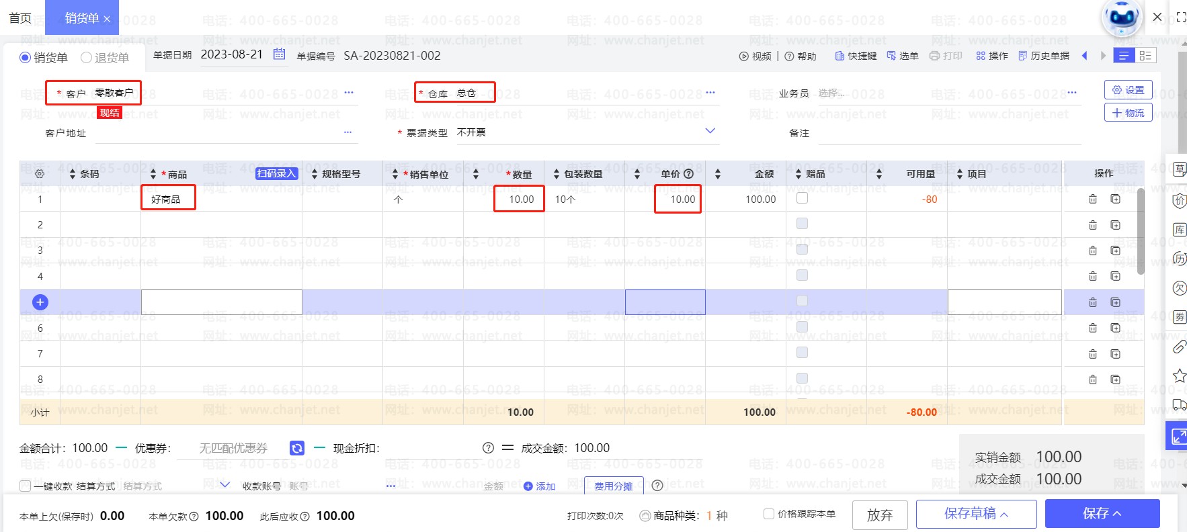This screenshot has height=532, width=1187.
Task: Click the 放弃 button
Action: click(880, 515)
